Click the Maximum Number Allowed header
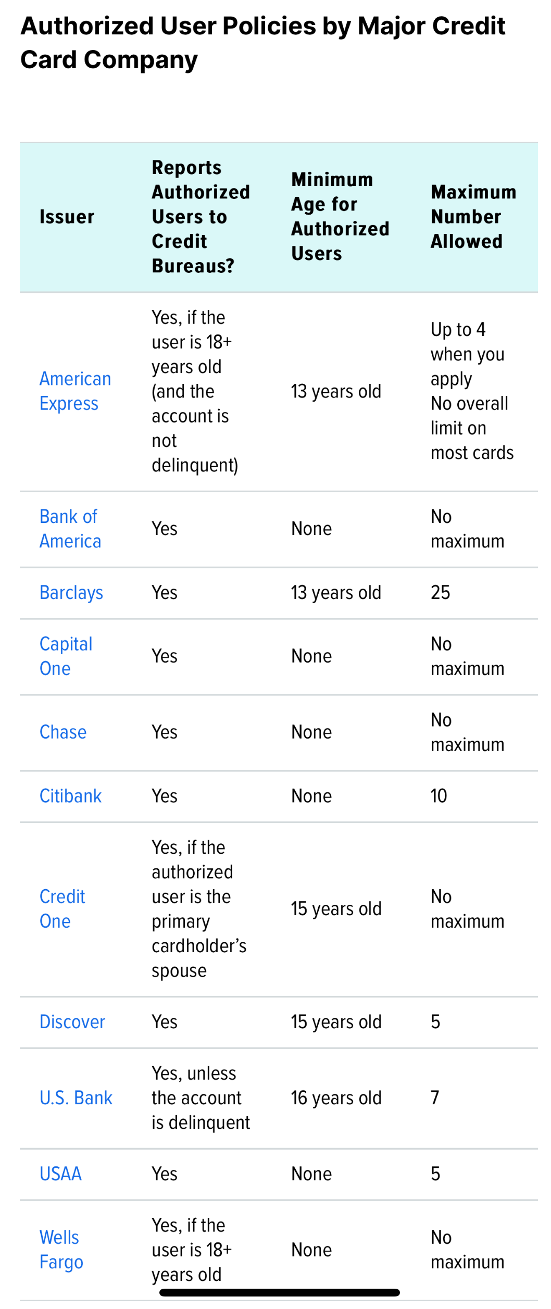Viewport: 551px width, 1309px height. pyautogui.click(x=473, y=217)
